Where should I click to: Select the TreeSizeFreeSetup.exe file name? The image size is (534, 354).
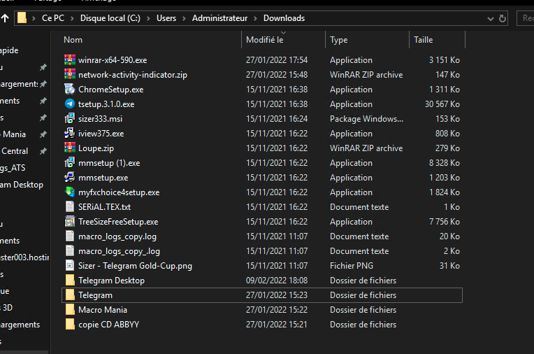pos(118,222)
